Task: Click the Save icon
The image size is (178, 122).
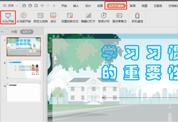Action: point(24,6)
